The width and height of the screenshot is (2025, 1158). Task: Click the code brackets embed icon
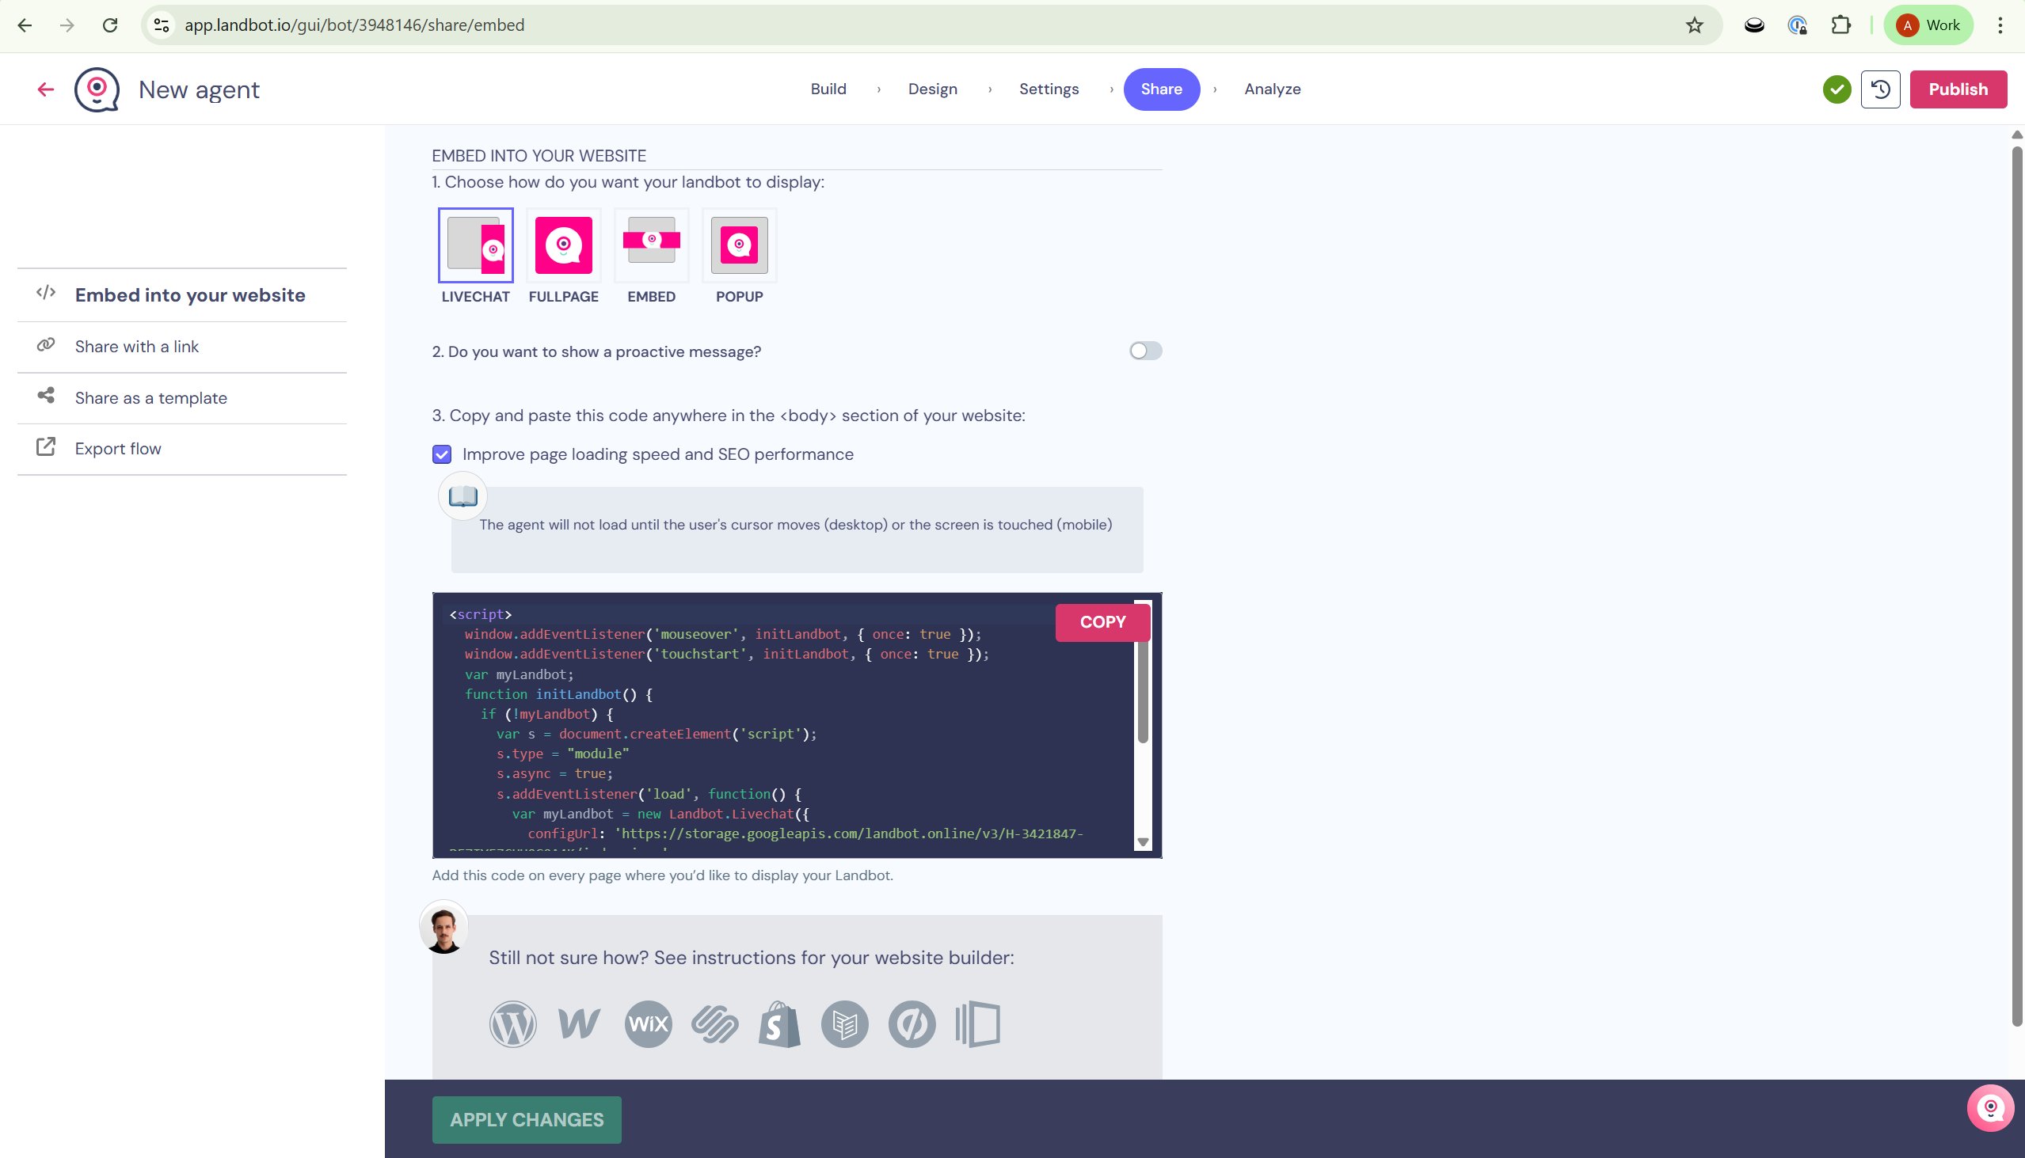click(x=45, y=293)
